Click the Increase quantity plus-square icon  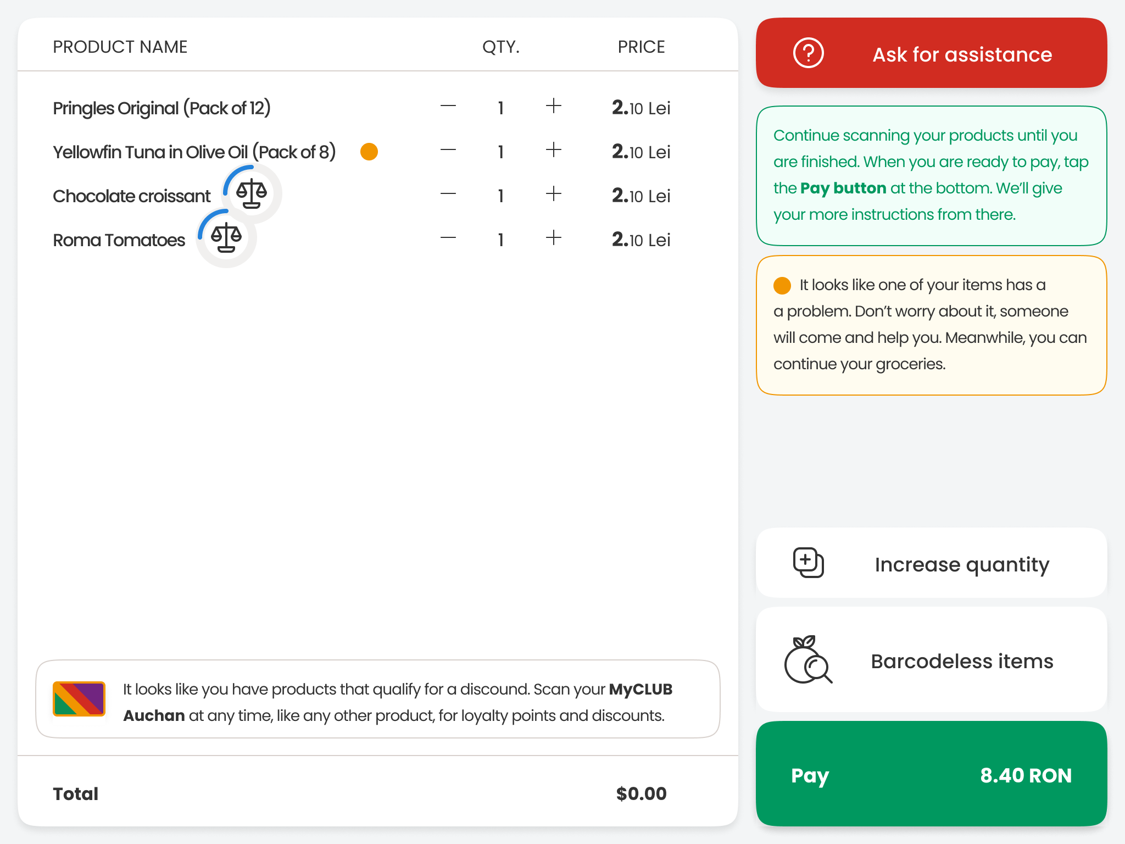808,563
